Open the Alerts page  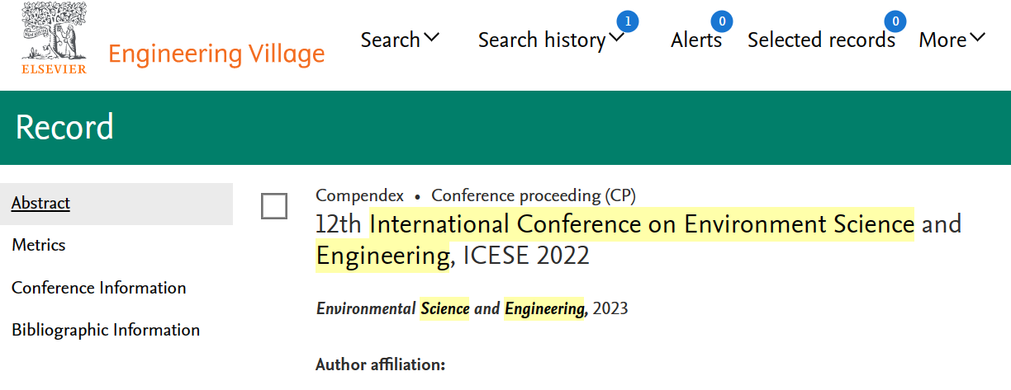point(696,40)
